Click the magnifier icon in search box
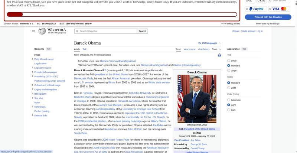 [x=77, y=31]
